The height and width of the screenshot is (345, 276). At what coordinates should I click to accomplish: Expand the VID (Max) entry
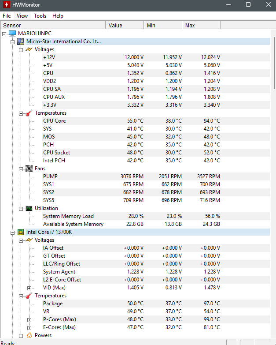coord(29,288)
